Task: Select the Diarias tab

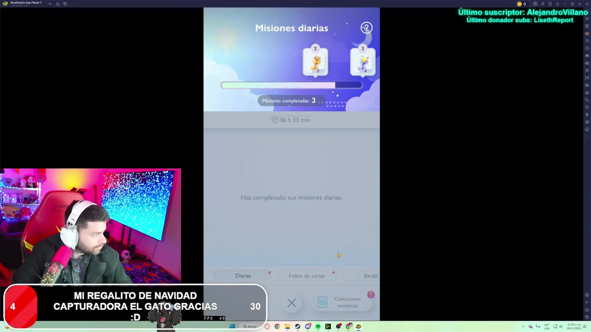Action: (243, 276)
